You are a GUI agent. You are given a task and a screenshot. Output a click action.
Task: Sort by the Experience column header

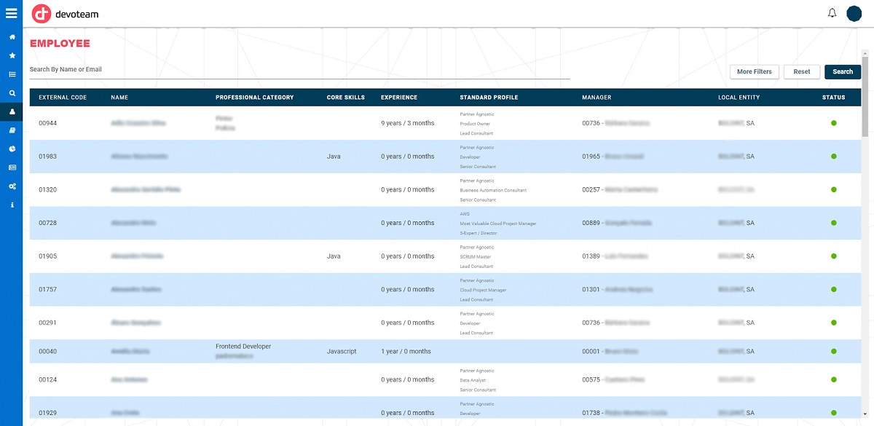399,98
